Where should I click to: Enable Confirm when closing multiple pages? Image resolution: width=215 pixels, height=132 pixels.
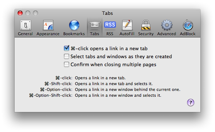[x=67, y=64]
